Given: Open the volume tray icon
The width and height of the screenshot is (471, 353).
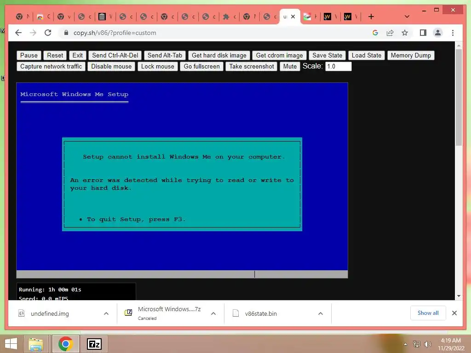Looking at the screenshot, I should [427, 344].
